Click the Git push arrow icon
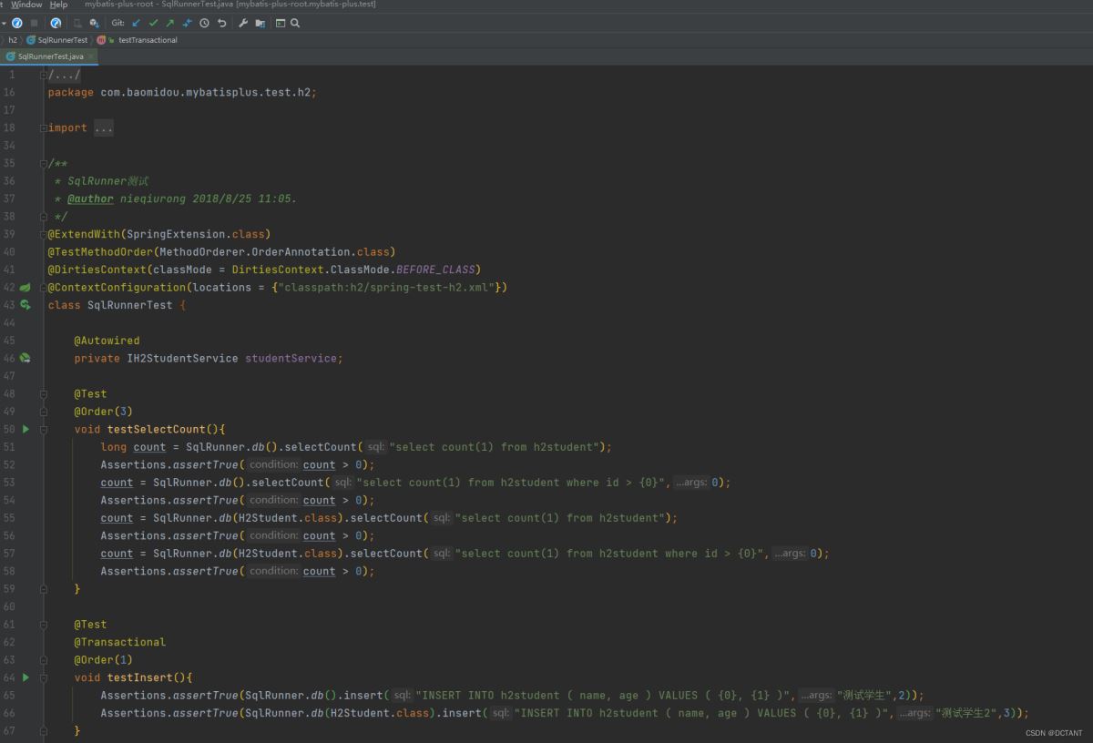Viewport: 1093px width, 743px height. click(x=169, y=23)
